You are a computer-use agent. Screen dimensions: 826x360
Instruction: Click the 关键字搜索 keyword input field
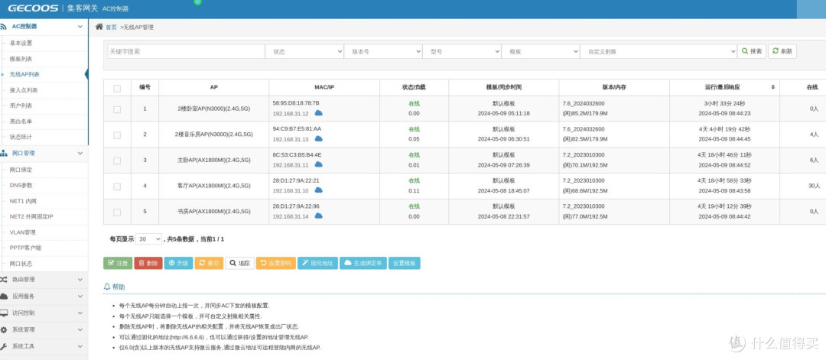tap(186, 51)
